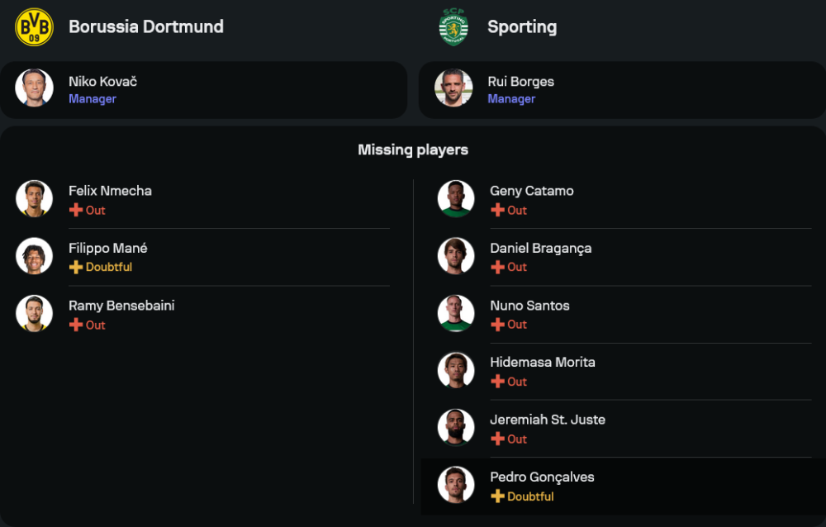View Pedro Gonçalves player name

(x=542, y=477)
